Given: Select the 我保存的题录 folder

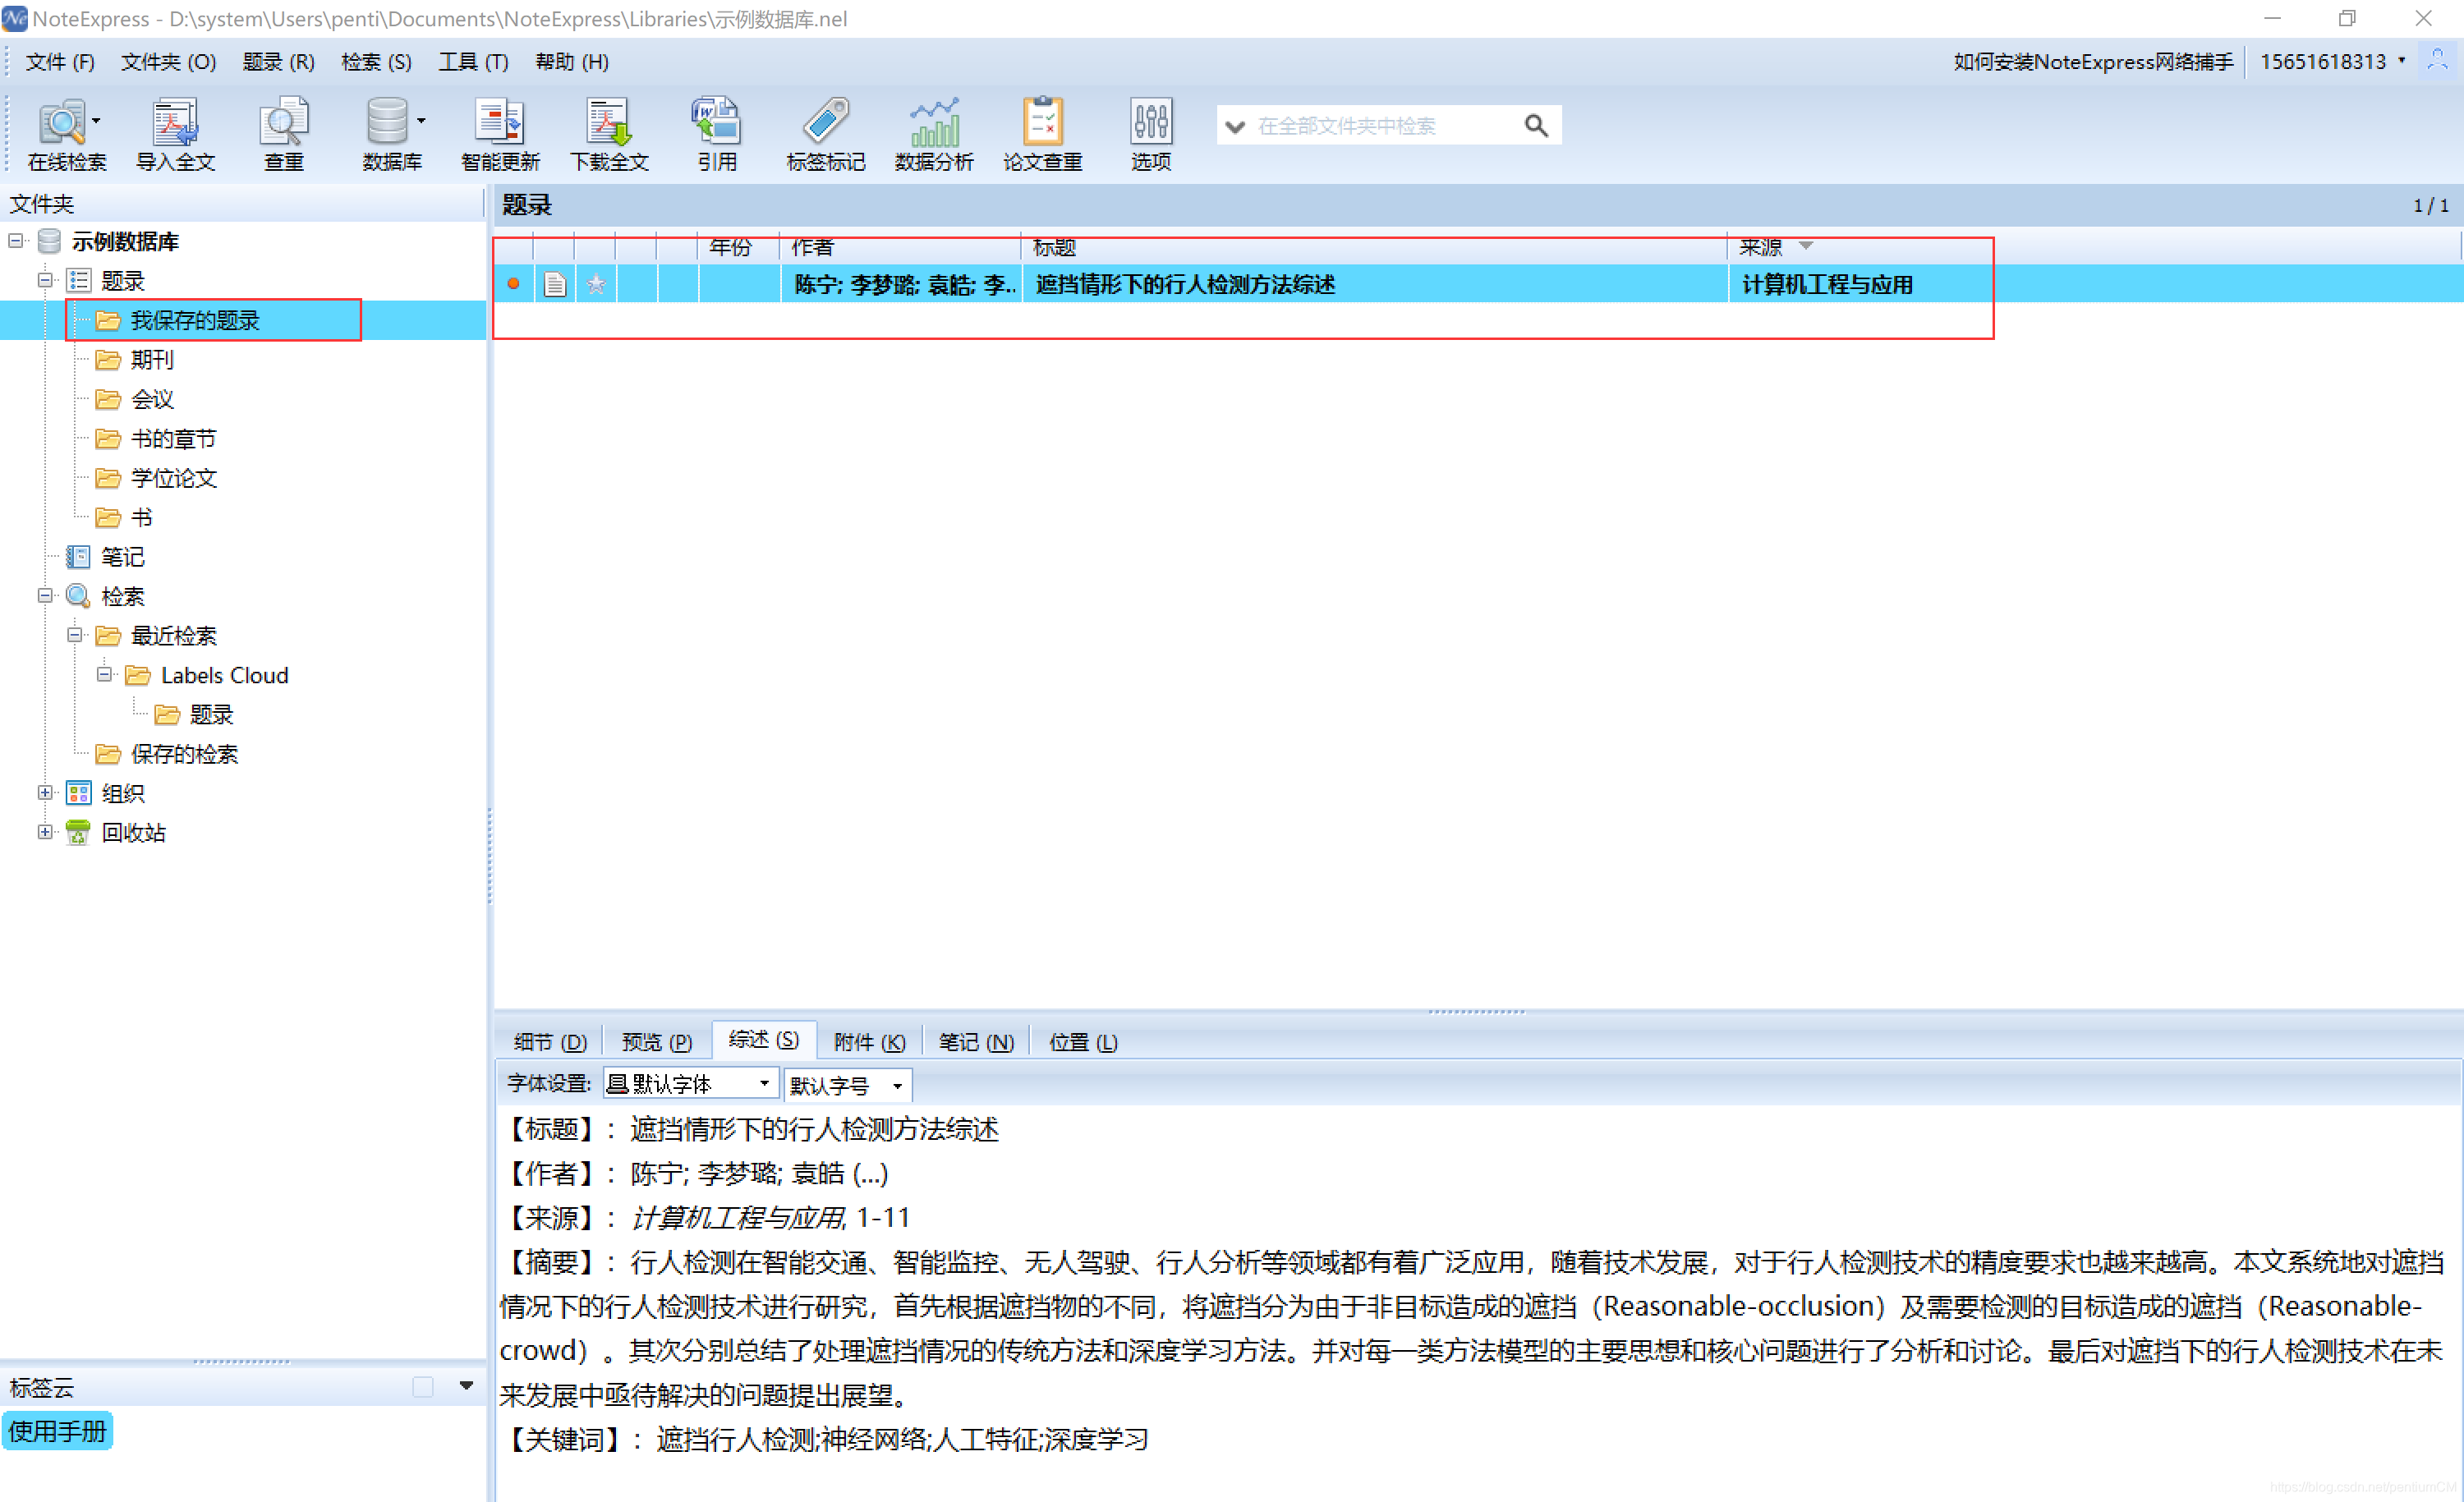Looking at the screenshot, I should click(x=196, y=320).
